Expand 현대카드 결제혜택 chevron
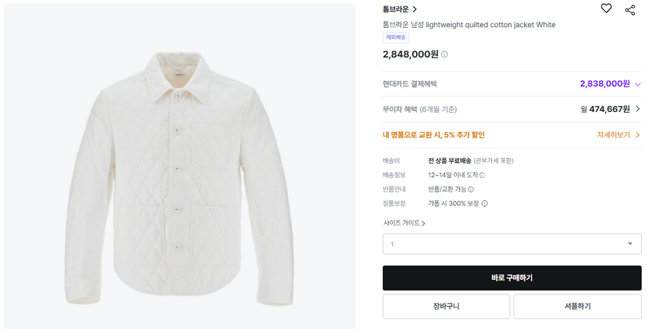The height and width of the screenshot is (329, 647). tap(637, 84)
